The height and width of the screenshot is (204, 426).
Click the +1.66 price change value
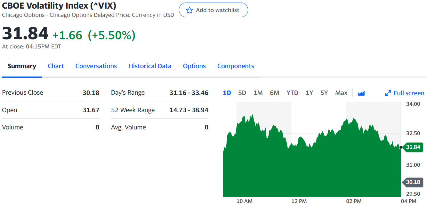point(68,35)
